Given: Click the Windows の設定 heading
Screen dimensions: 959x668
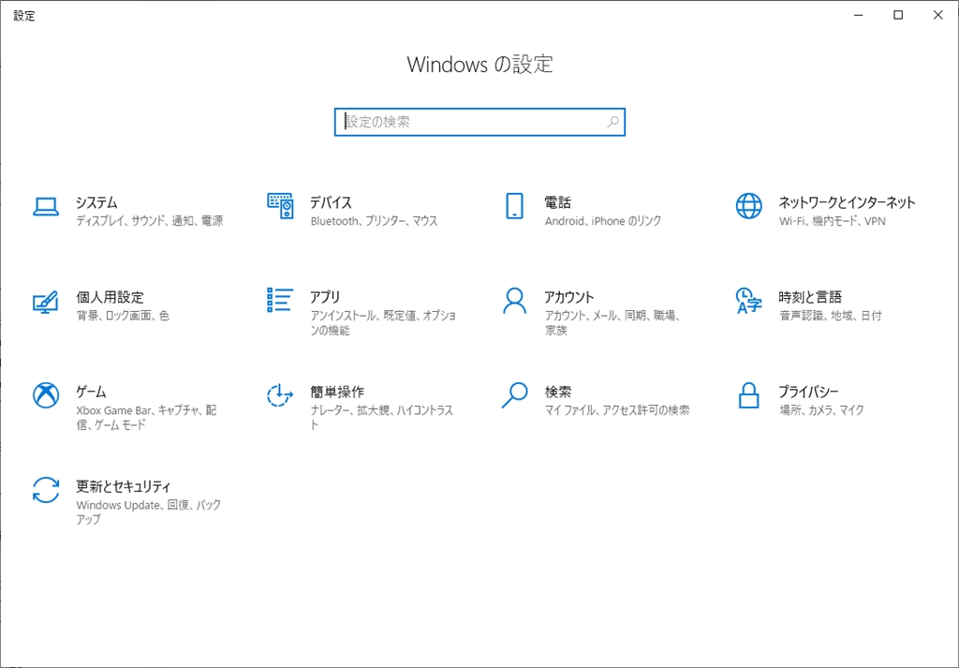Looking at the screenshot, I should 480,65.
